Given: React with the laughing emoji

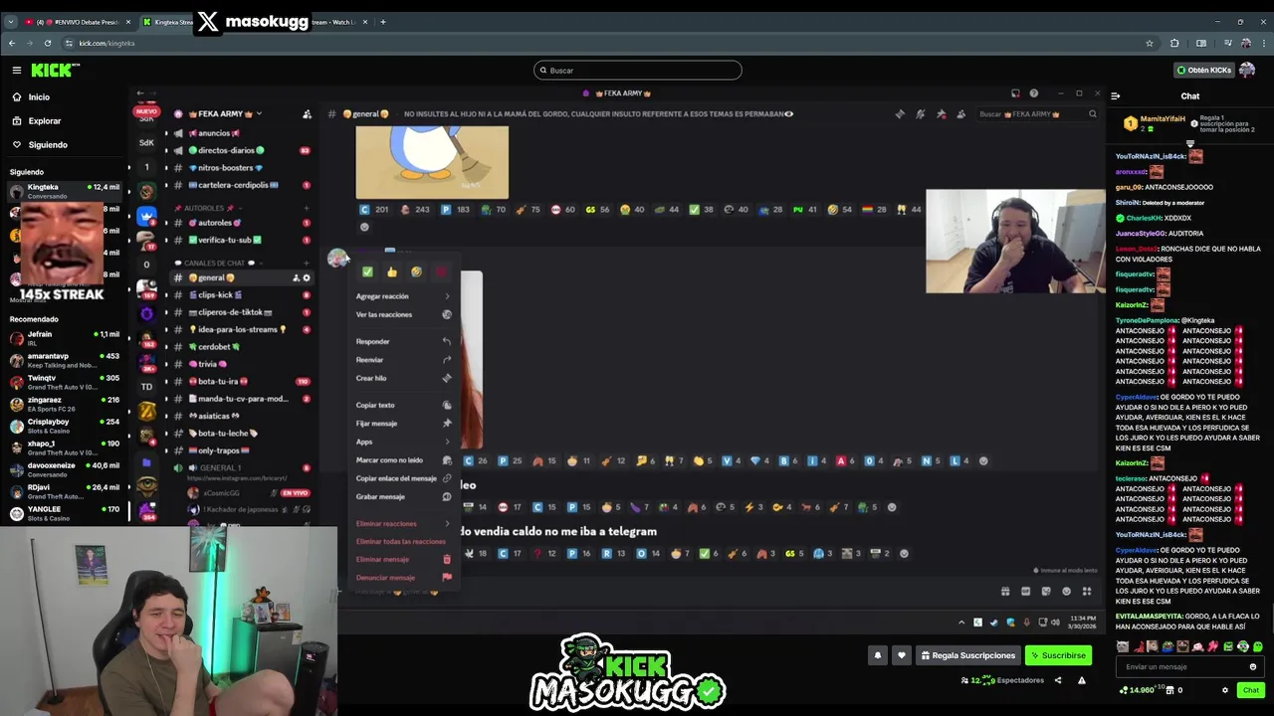Looking at the screenshot, I should tap(416, 271).
